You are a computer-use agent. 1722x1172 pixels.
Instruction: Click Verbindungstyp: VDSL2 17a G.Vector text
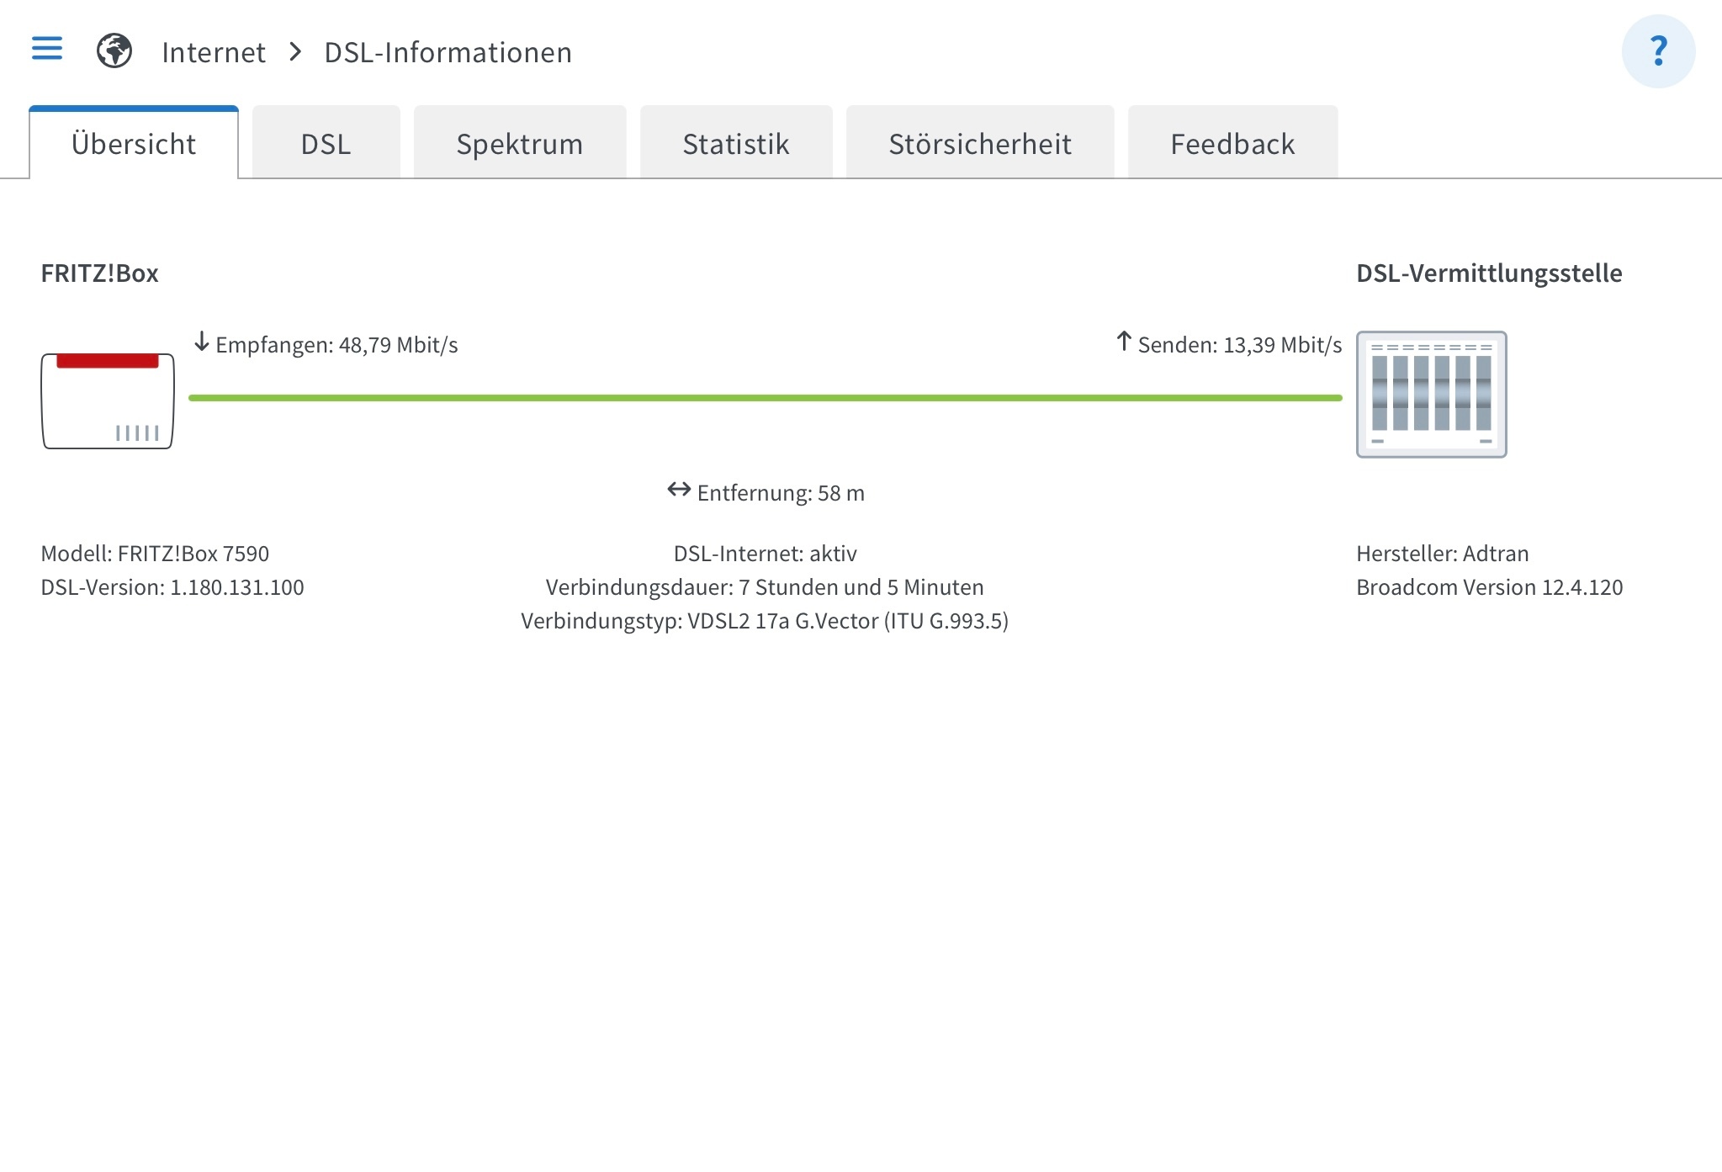(765, 621)
